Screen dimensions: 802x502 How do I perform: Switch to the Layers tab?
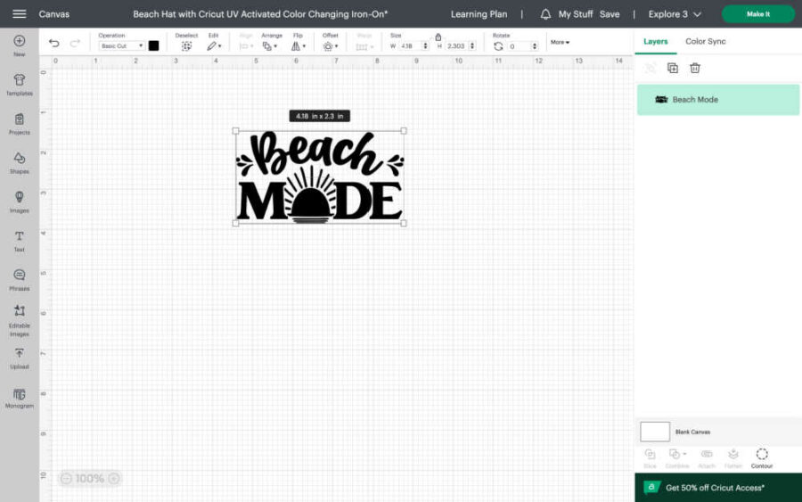coord(655,41)
